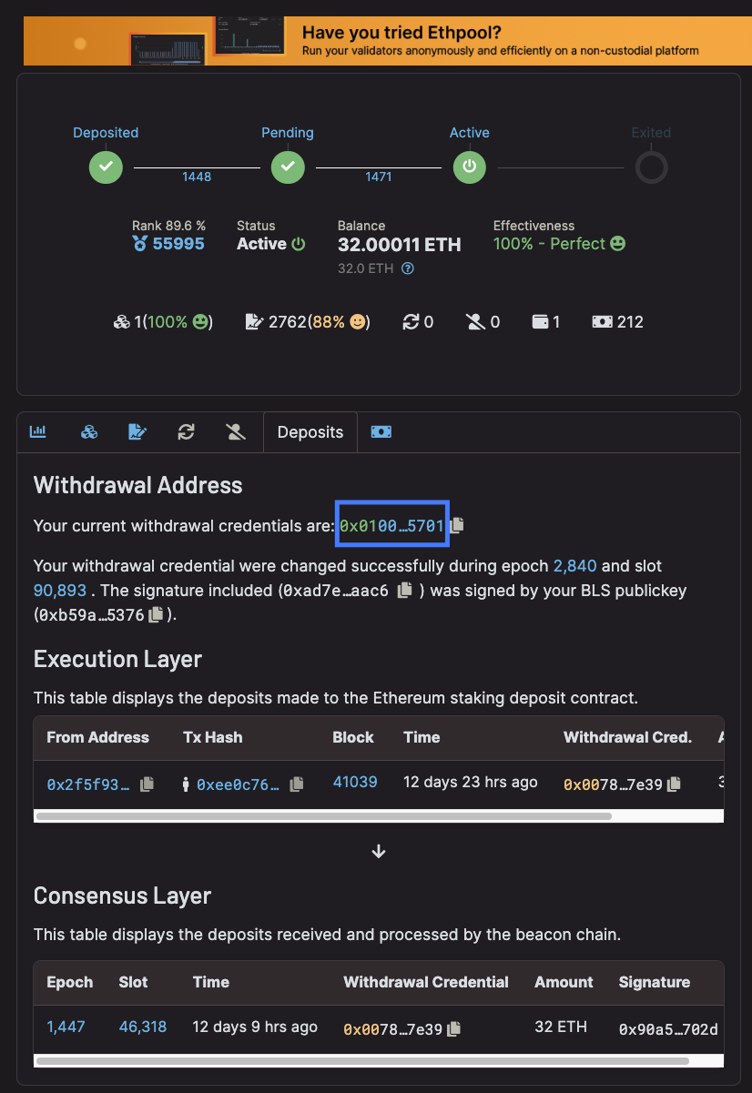The image size is (752, 1093).
Task: Open slot 90,893 link
Action: (60, 591)
